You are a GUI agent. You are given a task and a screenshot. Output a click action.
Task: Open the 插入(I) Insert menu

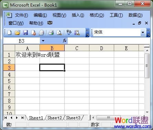tap(78, 15)
